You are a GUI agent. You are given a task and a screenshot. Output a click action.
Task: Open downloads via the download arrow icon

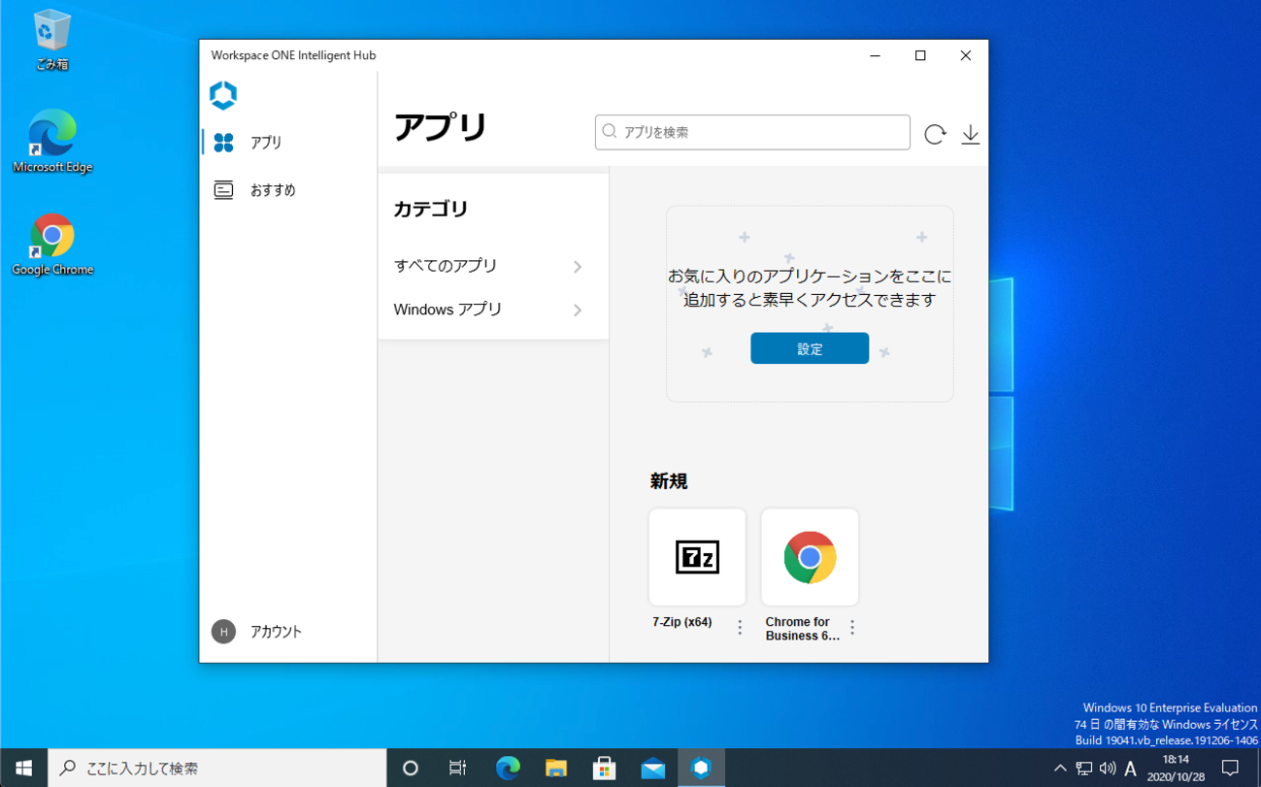970,135
